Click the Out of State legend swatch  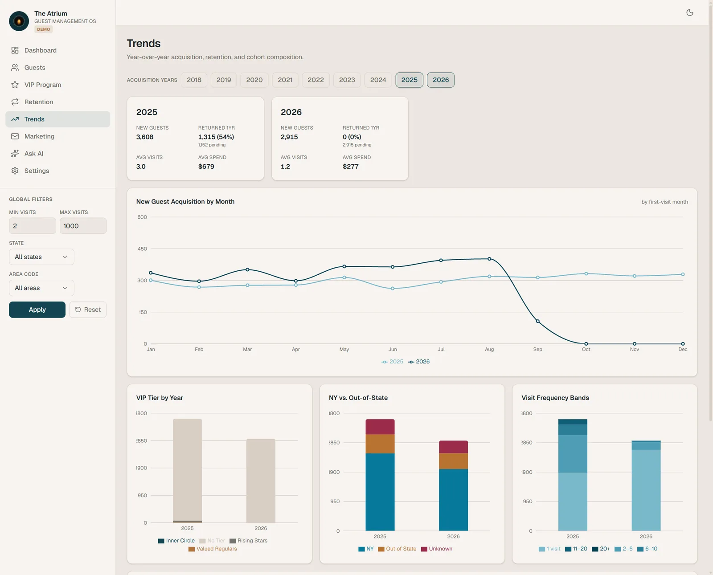381,549
